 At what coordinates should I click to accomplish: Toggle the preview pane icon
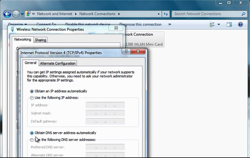click(x=229, y=25)
